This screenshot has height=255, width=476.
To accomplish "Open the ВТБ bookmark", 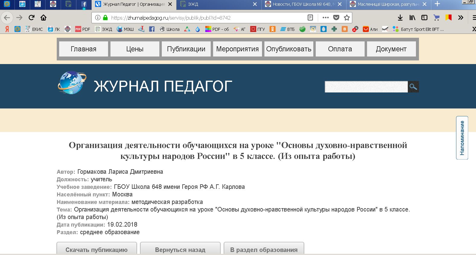I will [288, 29].
